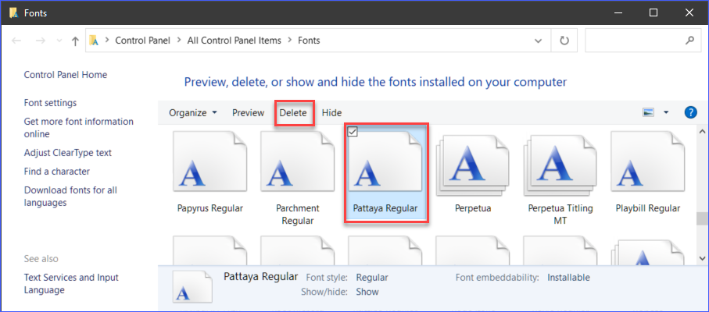Click the Regular font style value
Screen dimensions: 709x312
point(372,278)
